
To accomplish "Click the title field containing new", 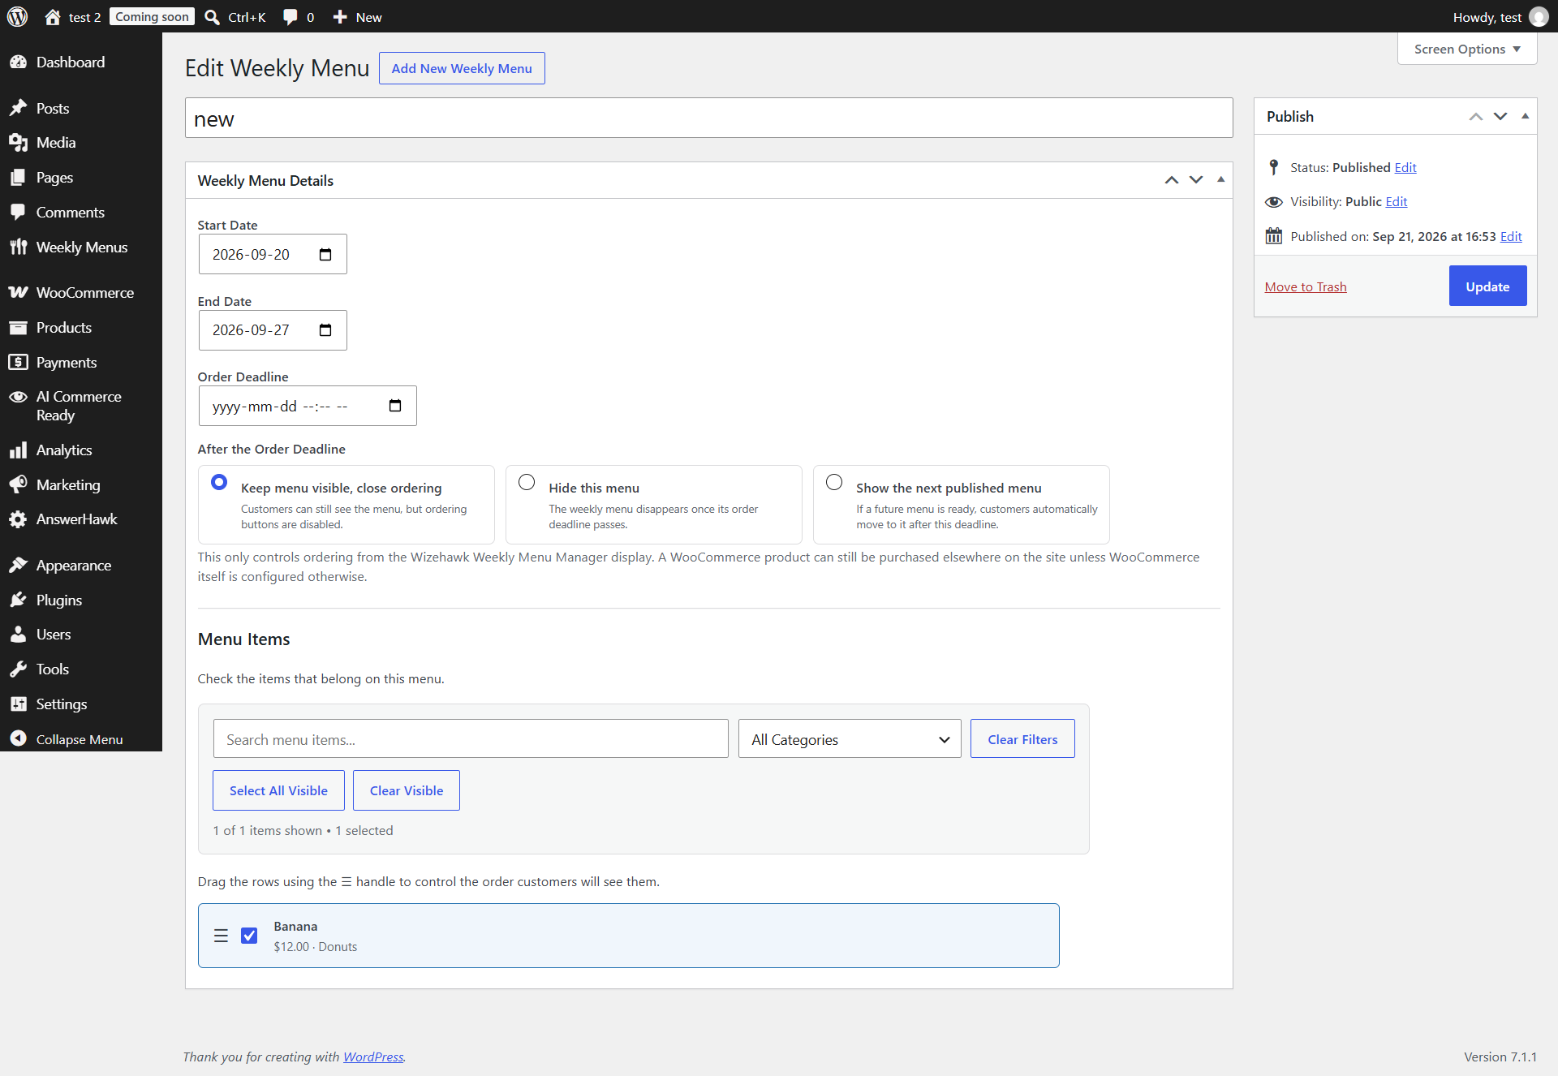I will 709,118.
